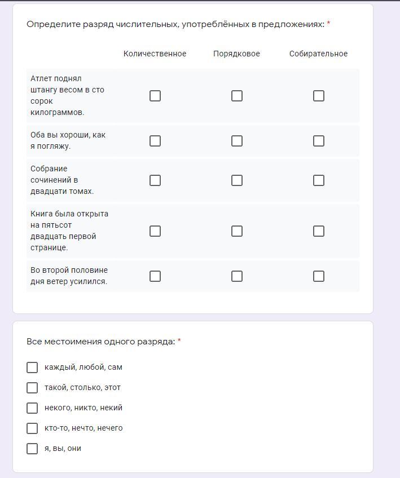Check the option каждый, любой, сам
This screenshot has height=478, width=400.
click(32, 368)
